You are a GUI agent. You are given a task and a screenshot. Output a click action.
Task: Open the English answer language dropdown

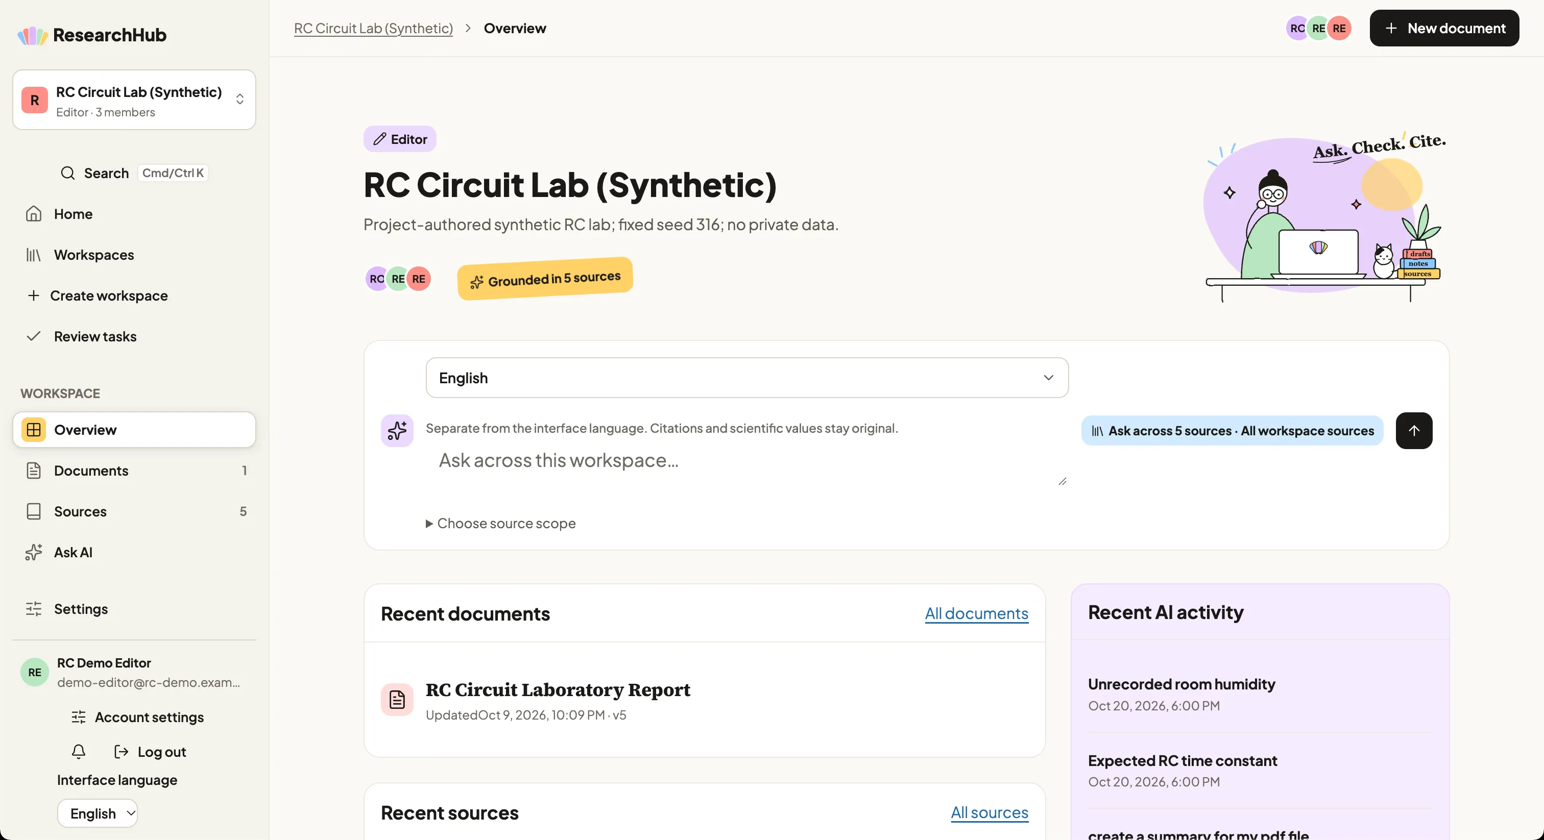[747, 378]
